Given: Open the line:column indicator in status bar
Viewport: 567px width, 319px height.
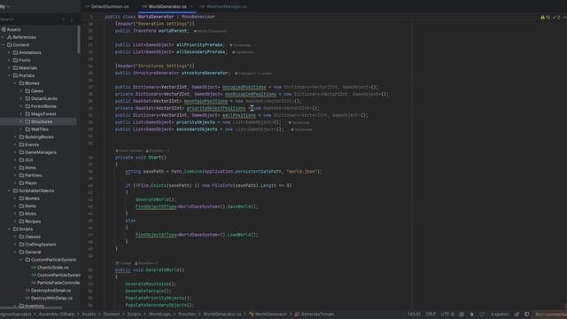Looking at the screenshot, I should (414, 315).
